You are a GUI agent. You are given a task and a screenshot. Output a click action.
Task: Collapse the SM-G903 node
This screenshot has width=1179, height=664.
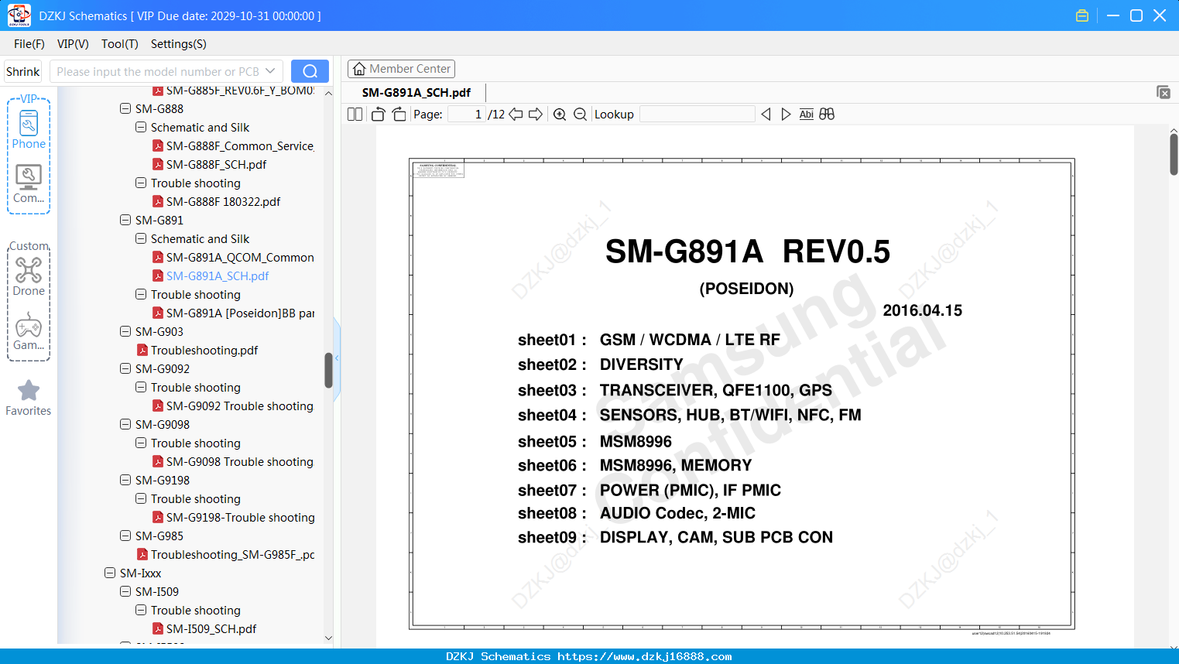tap(125, 331)
